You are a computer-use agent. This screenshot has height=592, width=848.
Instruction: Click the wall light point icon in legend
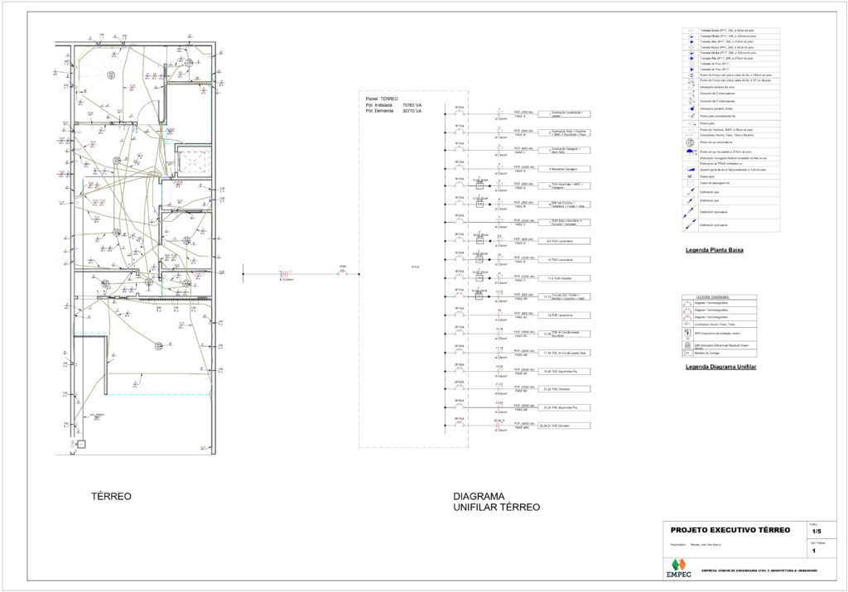click(x=690, y=152)
